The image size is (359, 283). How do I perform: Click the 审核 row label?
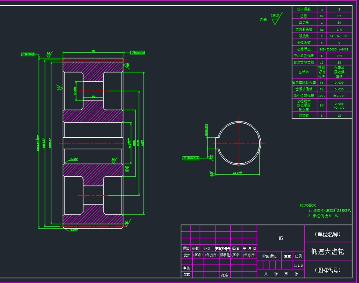(187, 268)
